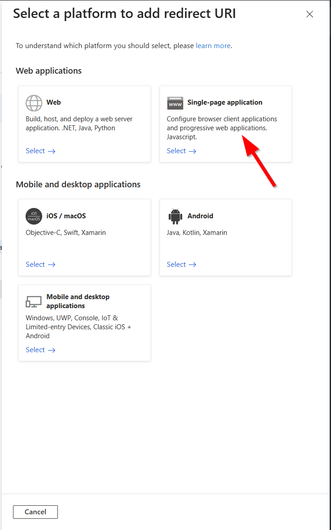
Task: Click the 'Windows, UWP, Console, IoT' description
Action: tap(78, 327)
